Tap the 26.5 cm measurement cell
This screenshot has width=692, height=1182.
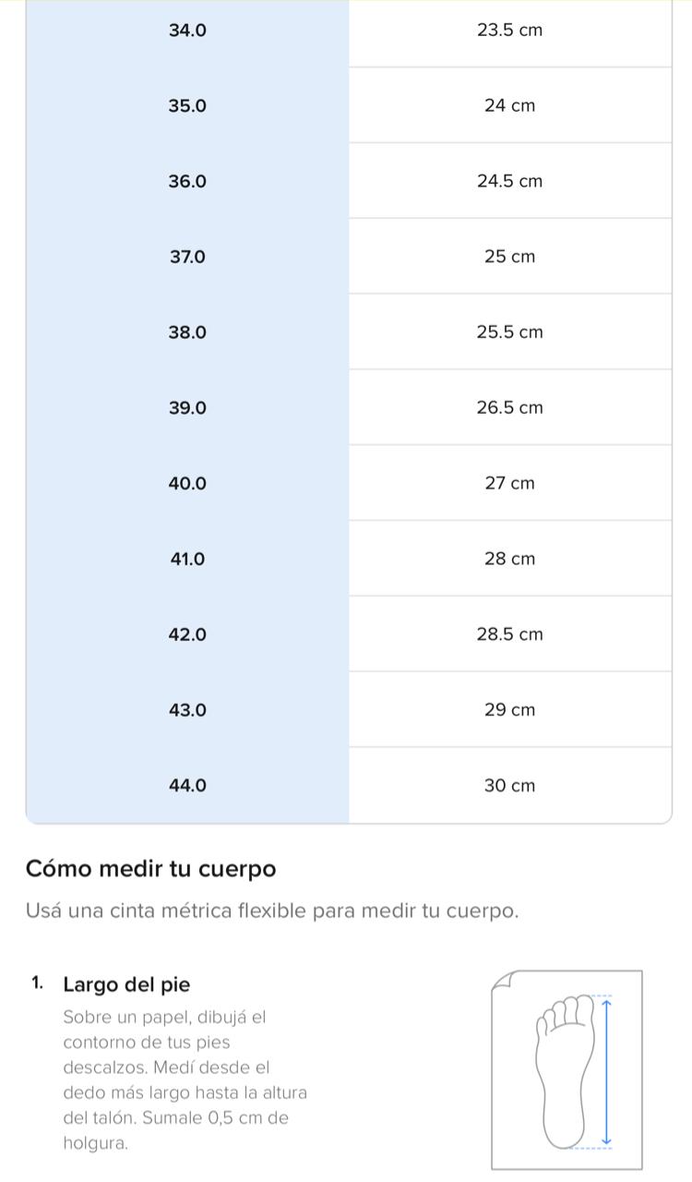(509, 408)
